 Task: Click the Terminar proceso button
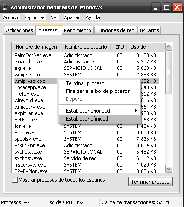pos(150,182)
